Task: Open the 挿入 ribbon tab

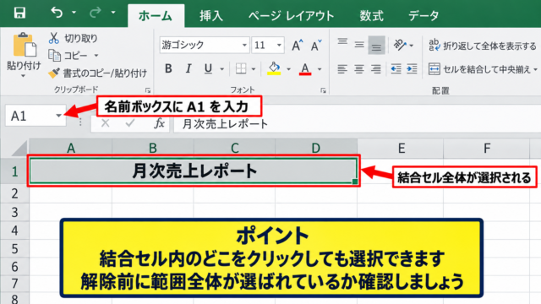Action: 211,16
